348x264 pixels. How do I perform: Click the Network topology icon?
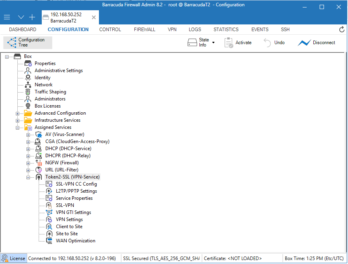click(x=28, y=85)
